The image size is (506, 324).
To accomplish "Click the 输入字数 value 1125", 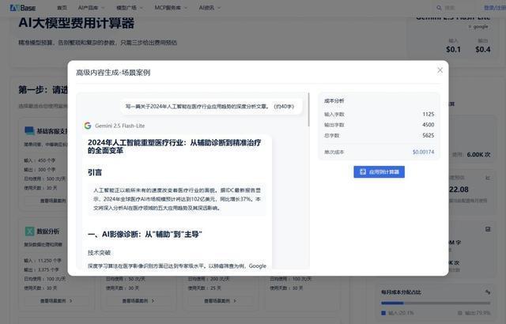I will (429, 114).
